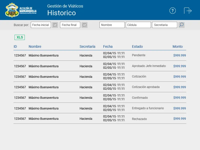Screen dimensions: 200x150
Task: Click the date cell in Entregado a funcionario row
Action: click(114, 108)
